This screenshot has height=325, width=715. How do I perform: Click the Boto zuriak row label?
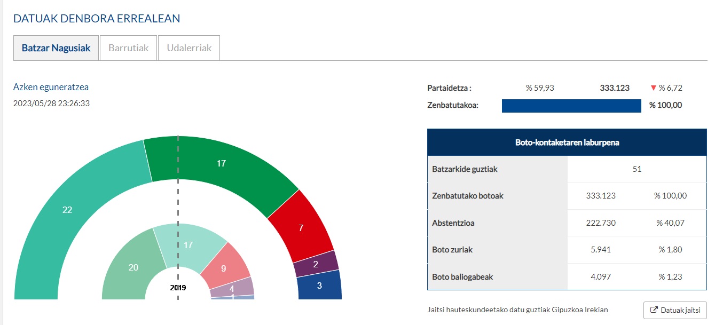[452, 249]
